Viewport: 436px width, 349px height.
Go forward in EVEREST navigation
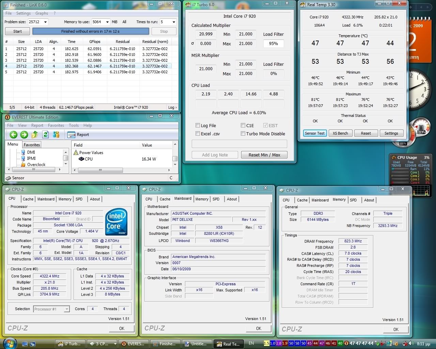[24, 135]
